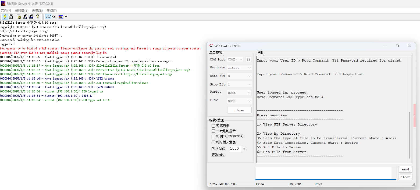Image resolution: width=420 pixels, height=190 pixels.
Task: Switch path display to /C/ format
Action: pyautogui.click(x=48, y=17)
